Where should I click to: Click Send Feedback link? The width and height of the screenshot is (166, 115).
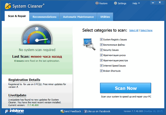pos(72,111)
